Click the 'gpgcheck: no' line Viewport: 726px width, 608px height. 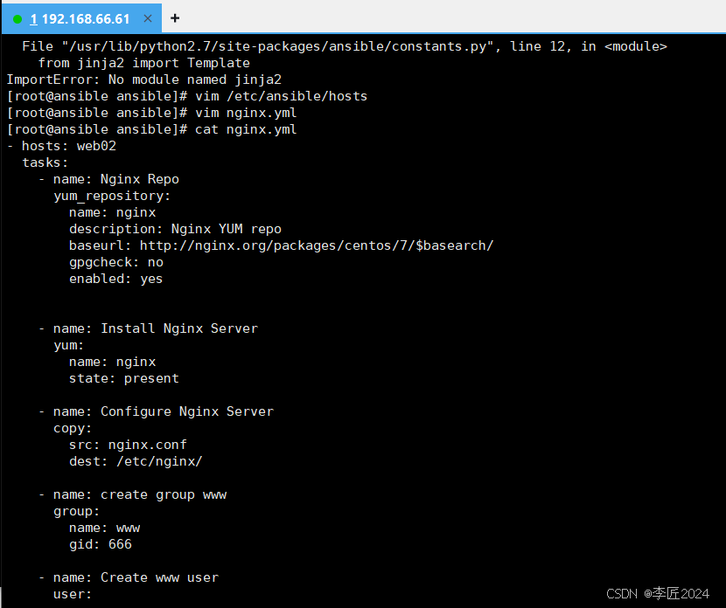(x=116, y=262)
